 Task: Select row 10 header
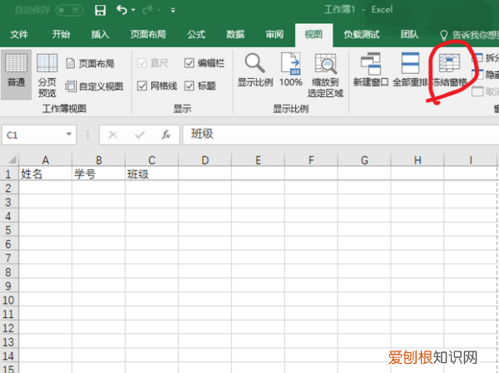point(9,300)
